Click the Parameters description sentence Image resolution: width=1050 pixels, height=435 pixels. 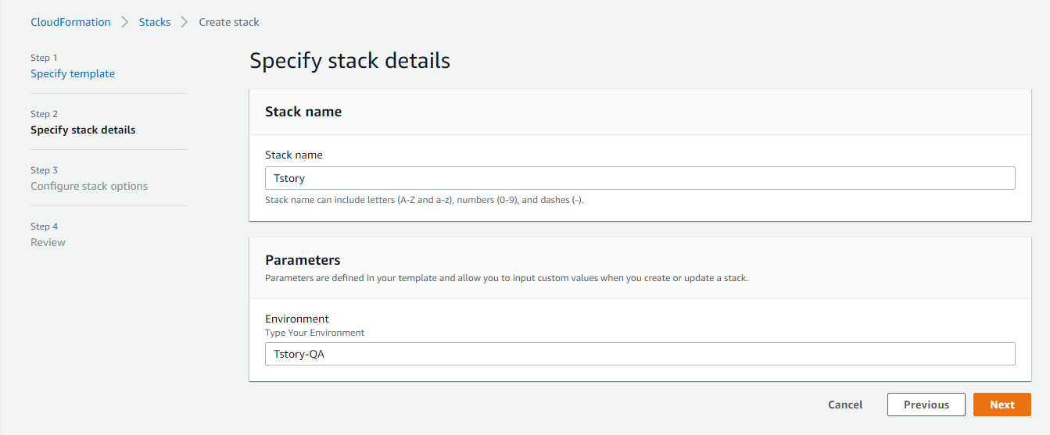tap(507, 278)
